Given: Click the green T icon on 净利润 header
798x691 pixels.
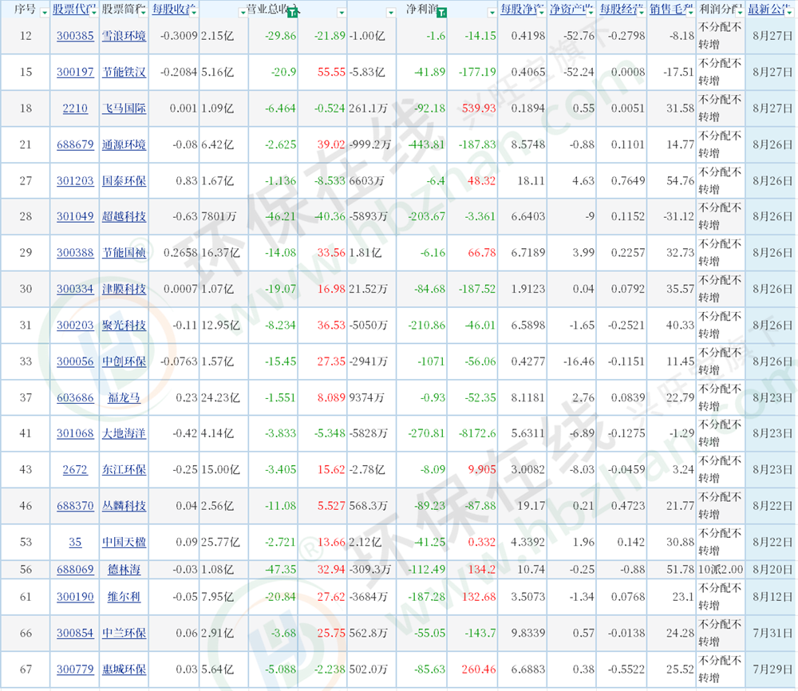Looking at the screenshot, I should (x=442, y=13).
